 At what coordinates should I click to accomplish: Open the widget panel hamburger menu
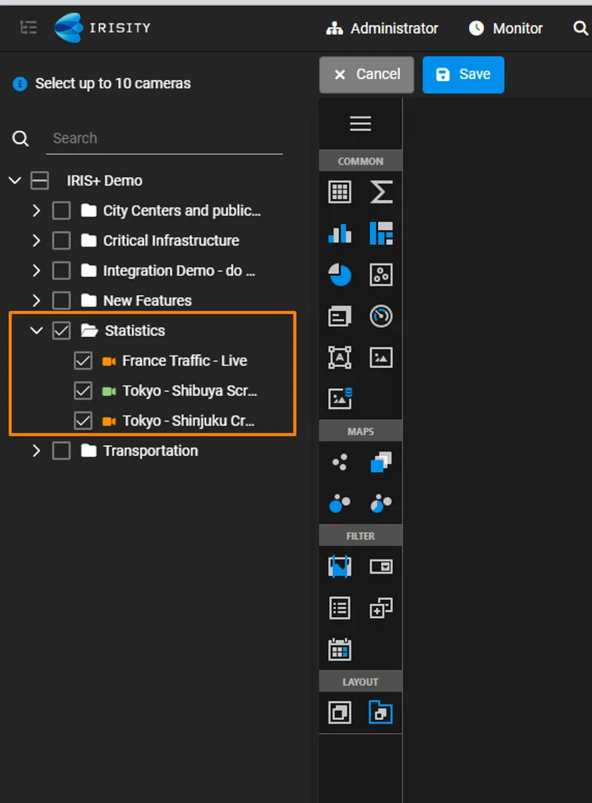pos(360,123)
